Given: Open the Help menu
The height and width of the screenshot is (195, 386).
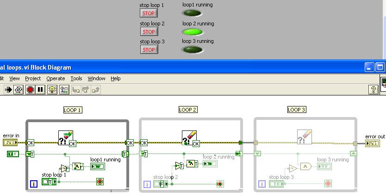Looking at the screenshot, I should tap(115, 78).
